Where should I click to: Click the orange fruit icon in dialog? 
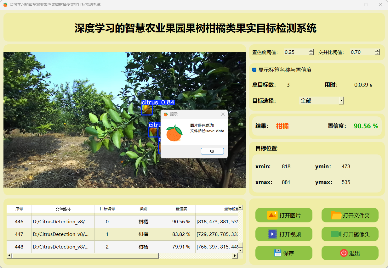coord(174,133)
